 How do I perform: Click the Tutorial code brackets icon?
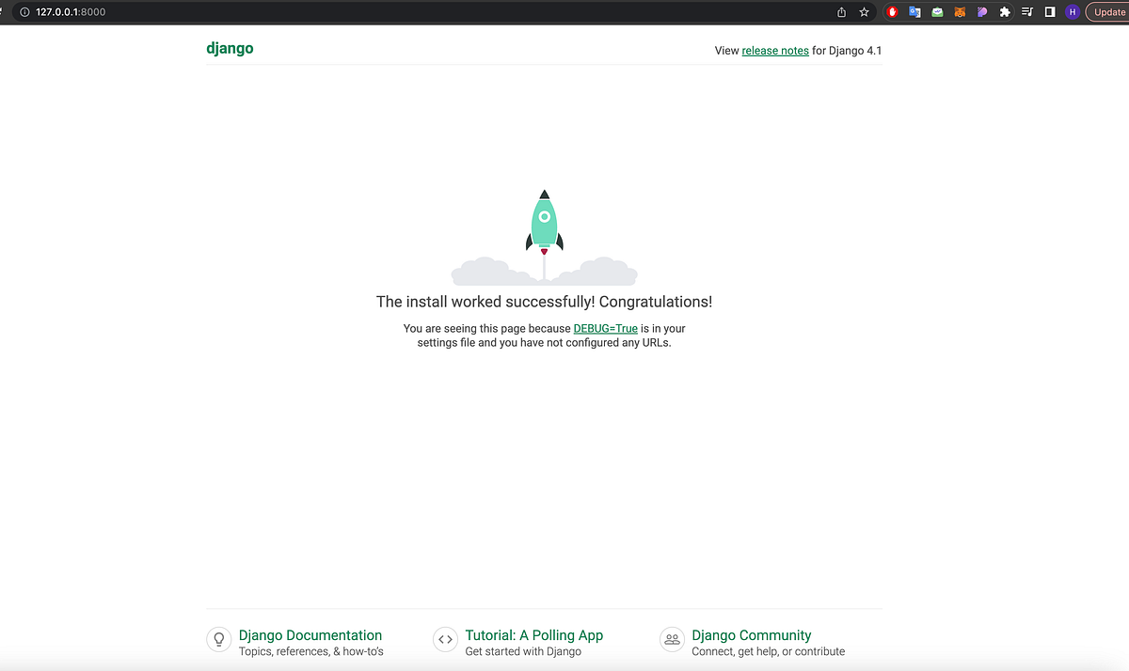click(x=445, y=639)
